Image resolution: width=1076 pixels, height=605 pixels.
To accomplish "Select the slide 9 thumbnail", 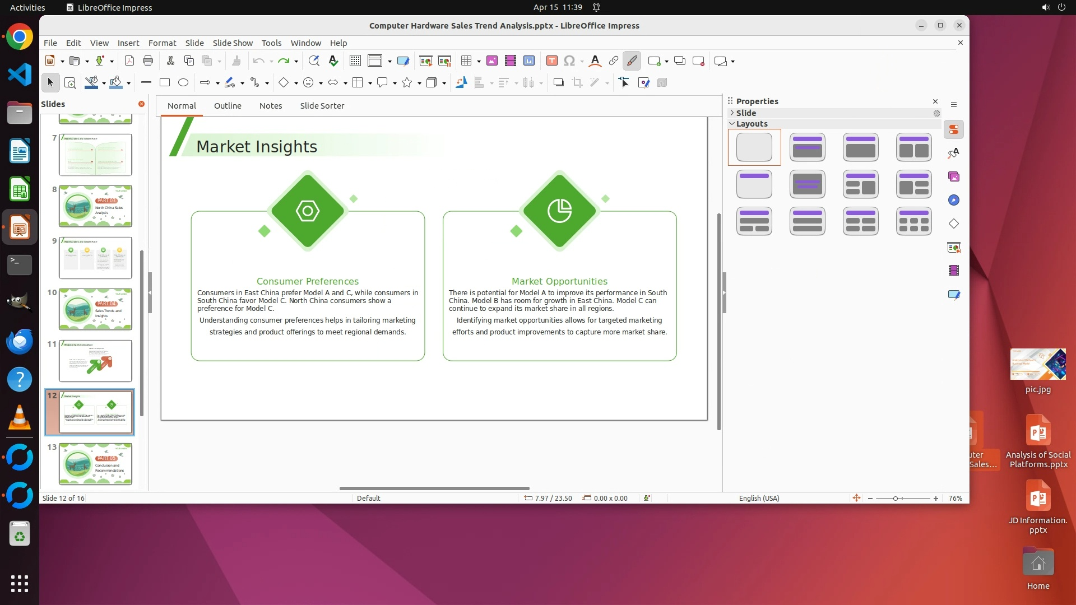I will click(x=95, y=258).
